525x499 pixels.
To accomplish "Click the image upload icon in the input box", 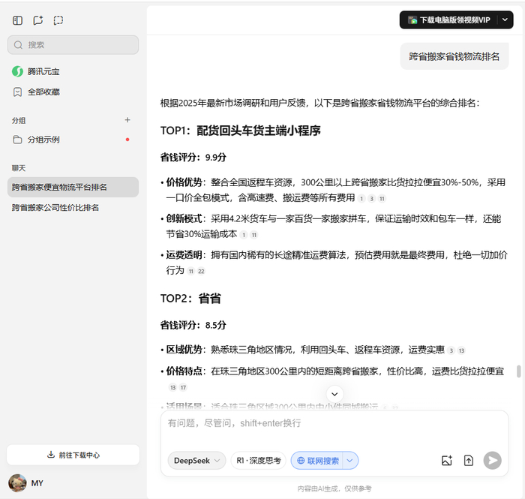I will (447, 461).
